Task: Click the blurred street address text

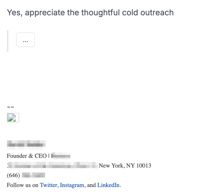Action: 53,166
